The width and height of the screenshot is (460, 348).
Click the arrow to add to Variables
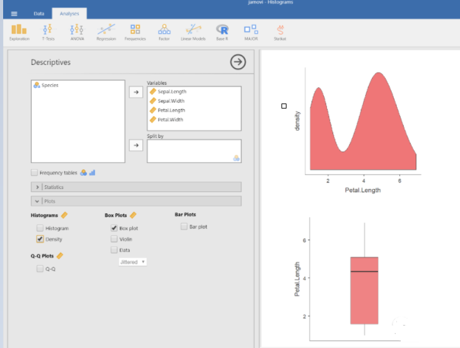[x=135, y=92]
